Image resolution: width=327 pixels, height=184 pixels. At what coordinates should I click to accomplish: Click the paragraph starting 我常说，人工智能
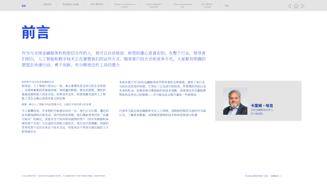[64, 92]
